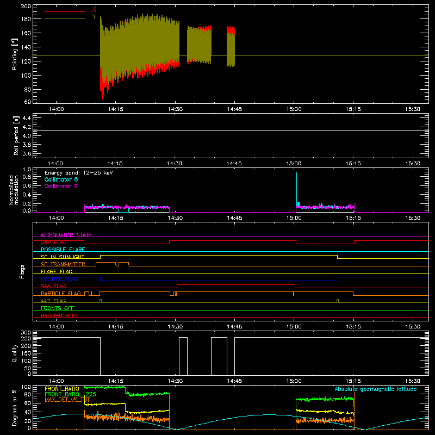Click the olive Y legend line sample
Viewport: 435px width, 435px height.
pos(64,19)
